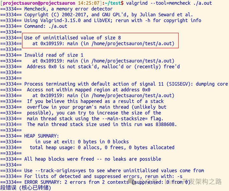Click the '14:25:07' prompt timestamp
The image size is (229, 191).
pyautogui.click(x=89, y=3)
